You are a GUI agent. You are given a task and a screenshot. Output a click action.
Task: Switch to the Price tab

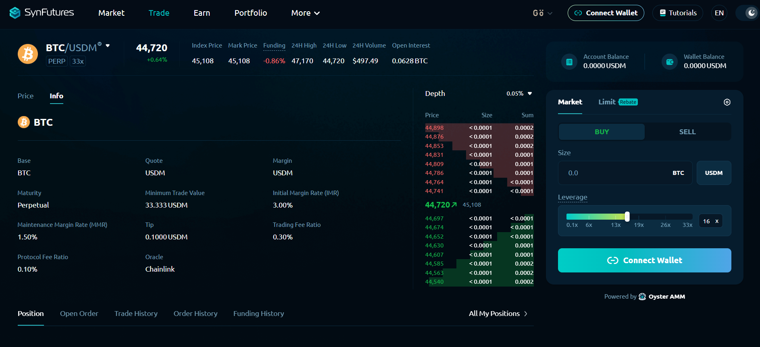pos(25,96)
